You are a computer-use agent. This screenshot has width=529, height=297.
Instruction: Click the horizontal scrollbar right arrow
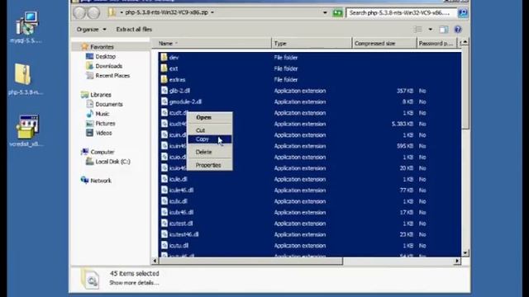point(457,261)
